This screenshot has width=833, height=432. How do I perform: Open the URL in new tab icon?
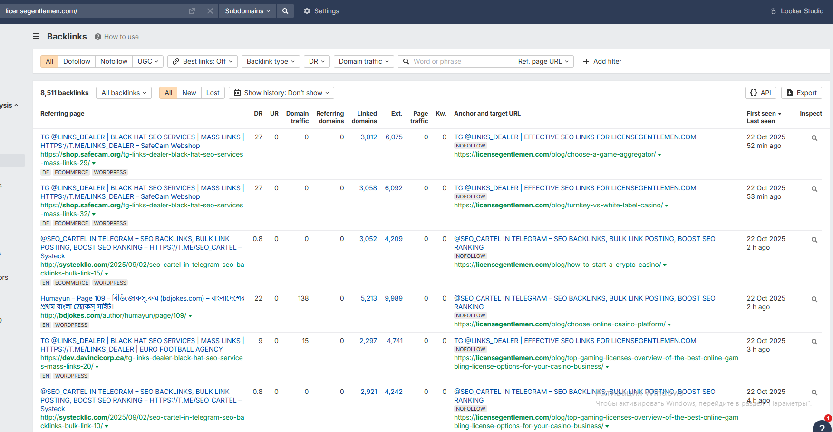click(x=192, y=11)
